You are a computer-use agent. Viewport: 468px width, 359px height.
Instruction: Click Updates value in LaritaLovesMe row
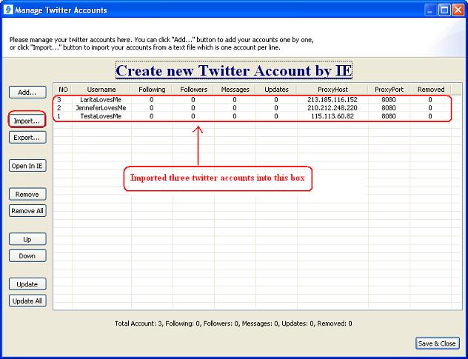276,100
